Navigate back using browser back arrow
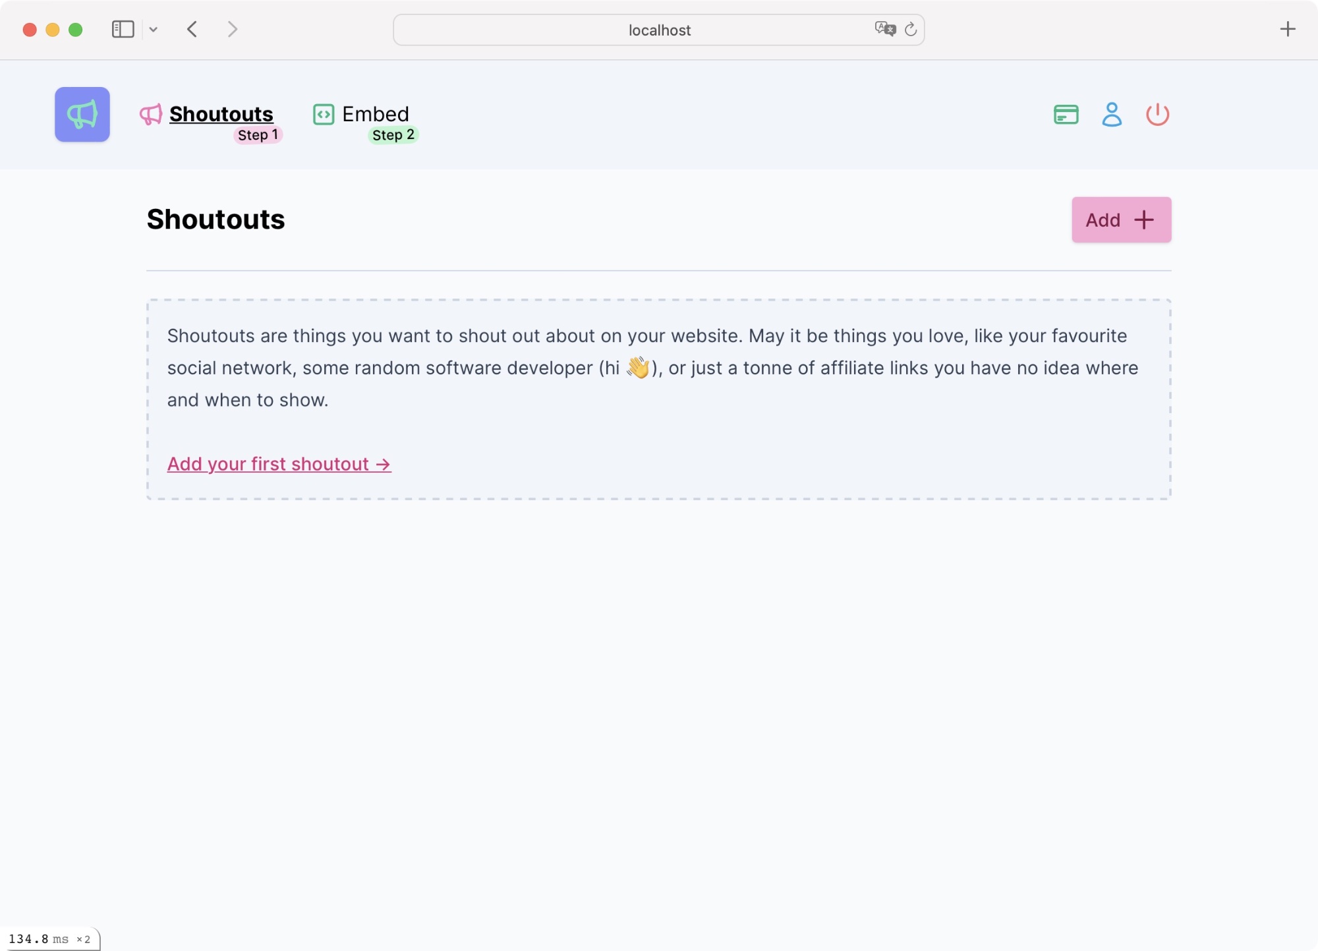1318x951 pixels. point(191,28)
